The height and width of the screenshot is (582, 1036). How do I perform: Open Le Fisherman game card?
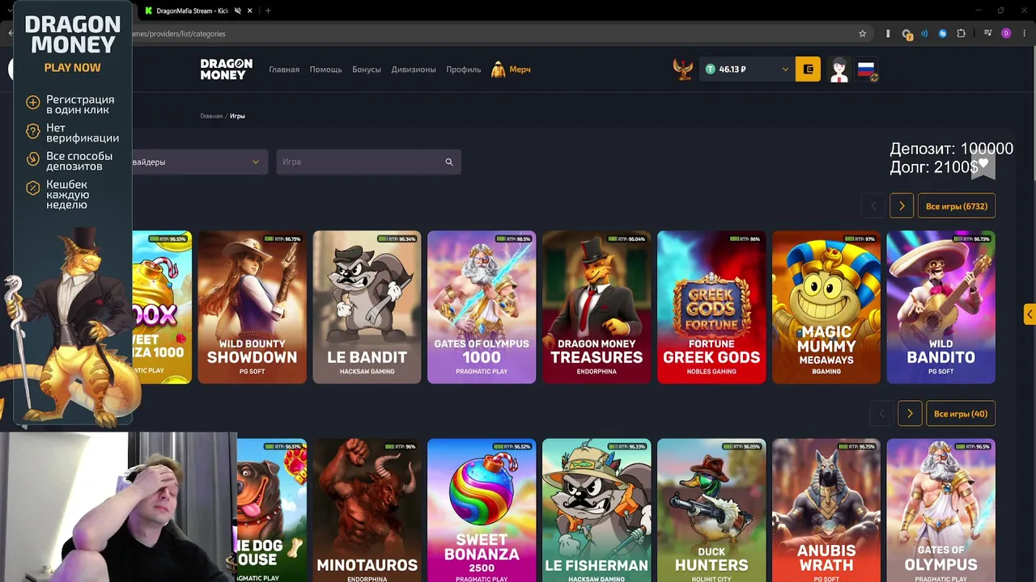[597, 510]
